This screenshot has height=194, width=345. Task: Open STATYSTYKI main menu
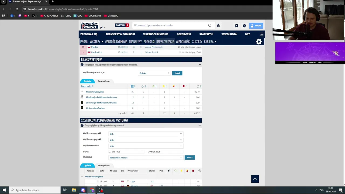pyautogui.click(x=206, y=34)
